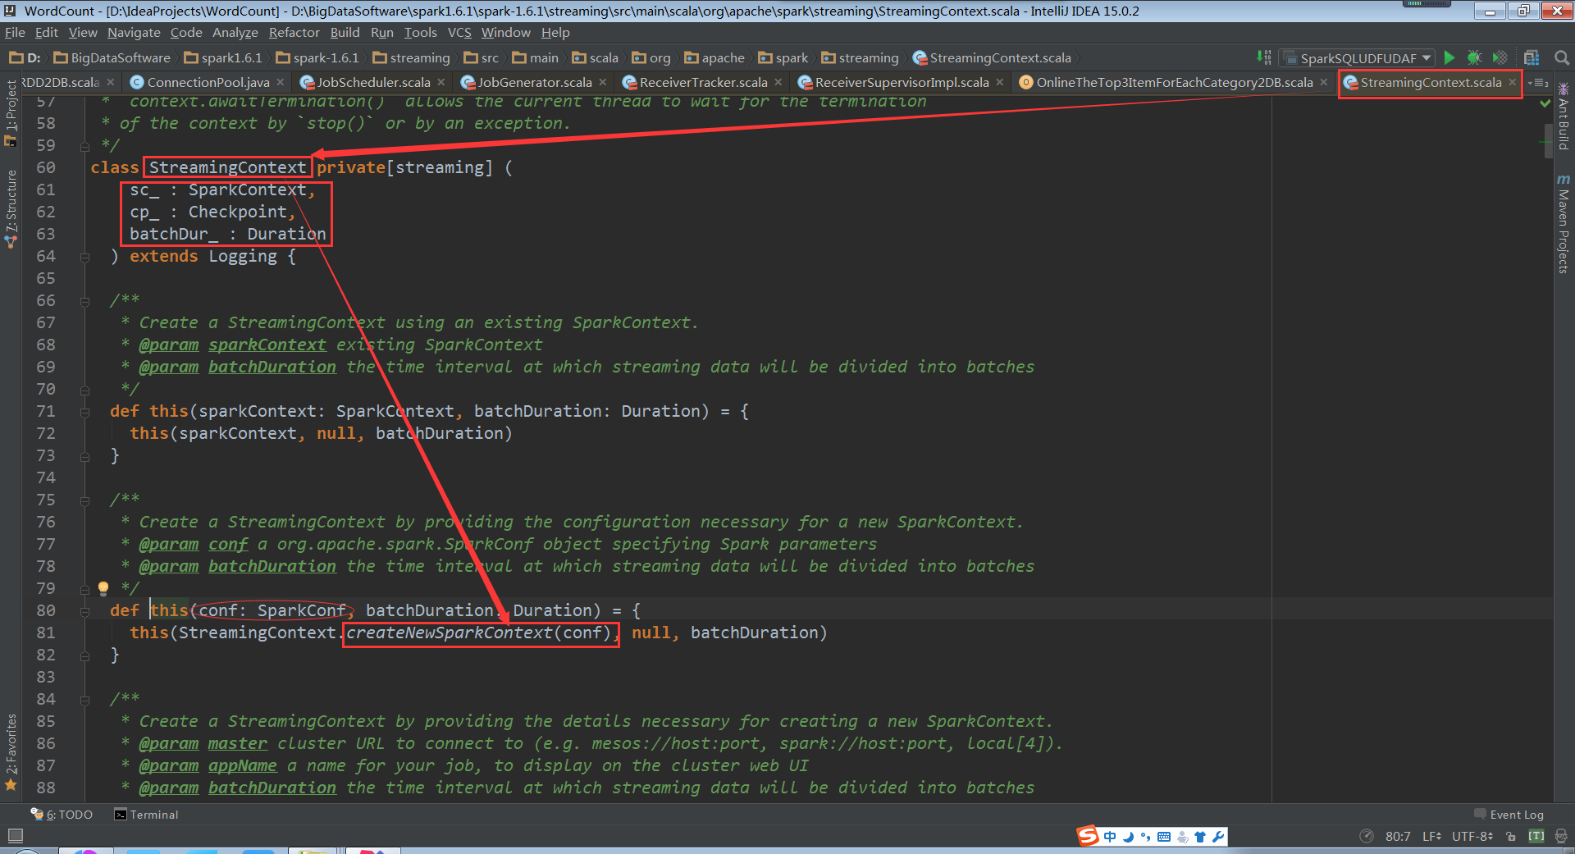Click the intention light bulb at line 79

click(103, 588)
